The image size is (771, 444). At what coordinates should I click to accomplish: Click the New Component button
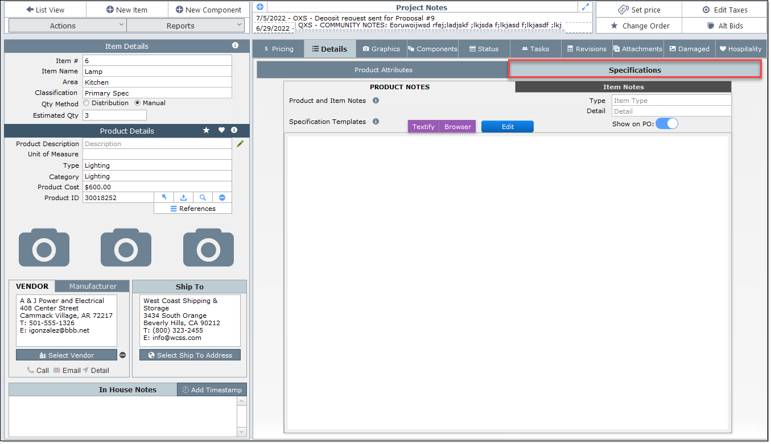[x=208, y=10]
